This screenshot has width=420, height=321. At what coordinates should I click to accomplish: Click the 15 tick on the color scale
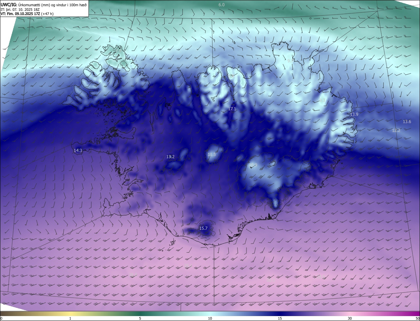(x=280, y=318)
